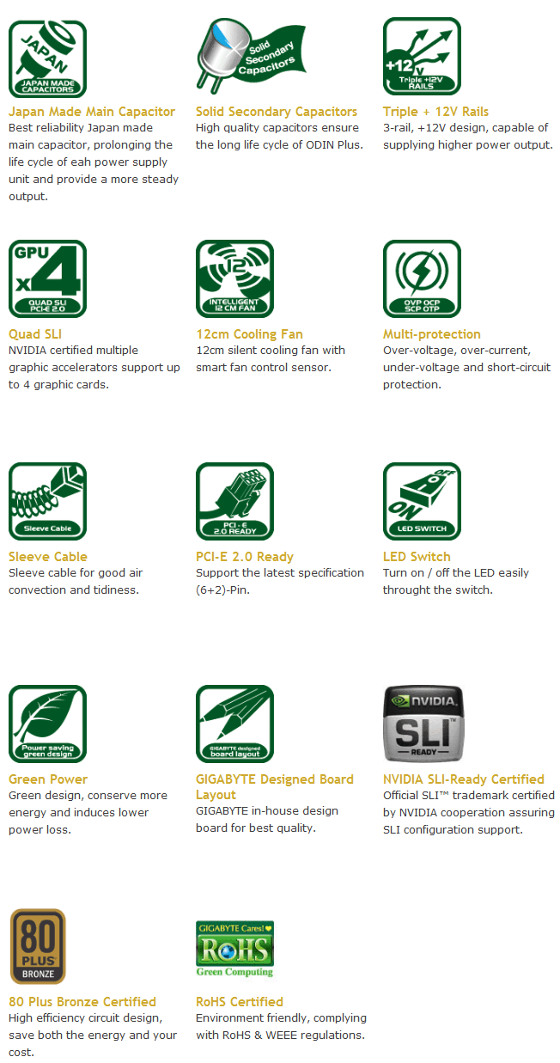Click the PCI-E 2.0 Ready connector icon
Image resolution: width=560 pixels, height=1063 pixels.
coord(234,502)
